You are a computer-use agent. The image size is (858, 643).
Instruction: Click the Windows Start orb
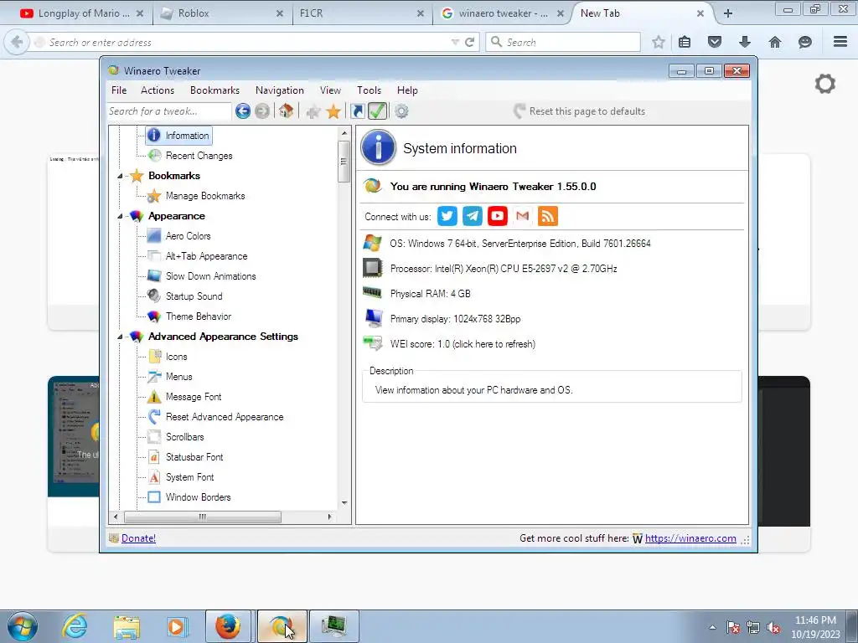click(23, 626)
